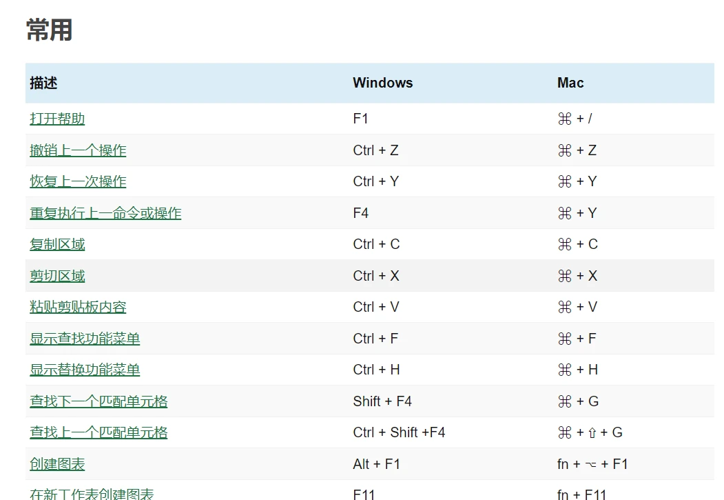
Task: Click the ⌘ + G shortcut cell
Action: click(x=578, y=401)
